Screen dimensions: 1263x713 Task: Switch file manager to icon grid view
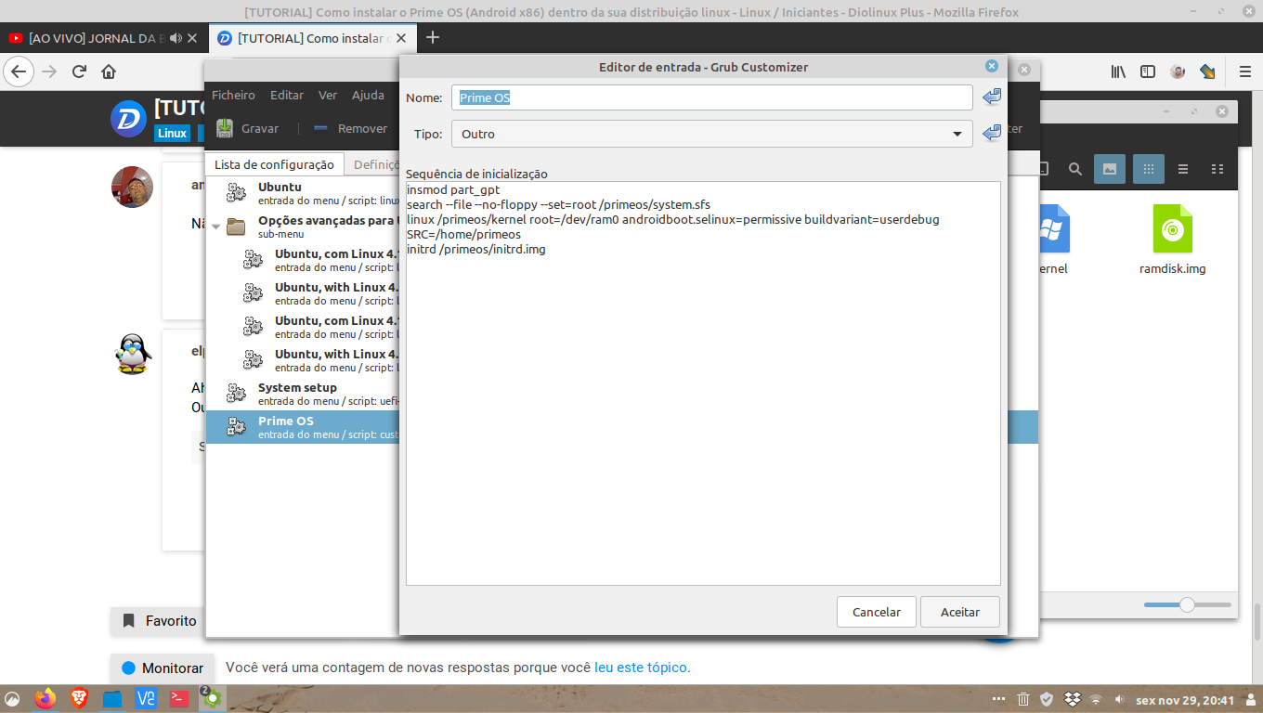pos(1149,169)
